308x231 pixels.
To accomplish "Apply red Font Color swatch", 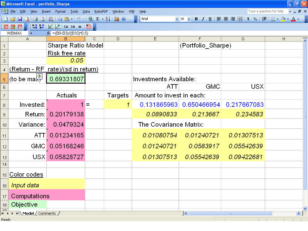I will pyautogui.click(x=293, y=19).
